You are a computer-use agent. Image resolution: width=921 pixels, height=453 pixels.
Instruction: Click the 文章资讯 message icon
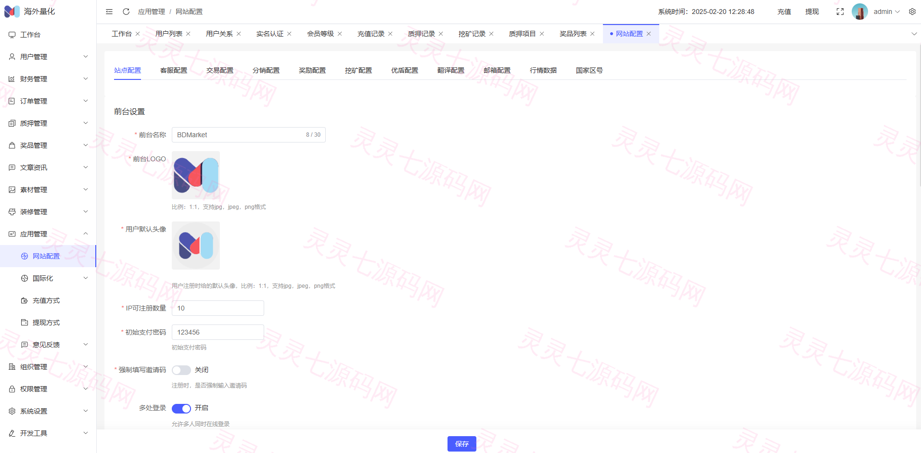coord(12,168)
